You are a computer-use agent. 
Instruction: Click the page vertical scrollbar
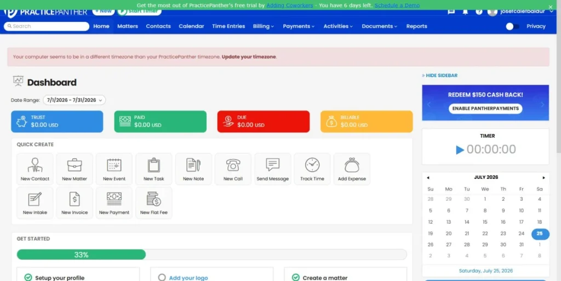tap(559, 77)
